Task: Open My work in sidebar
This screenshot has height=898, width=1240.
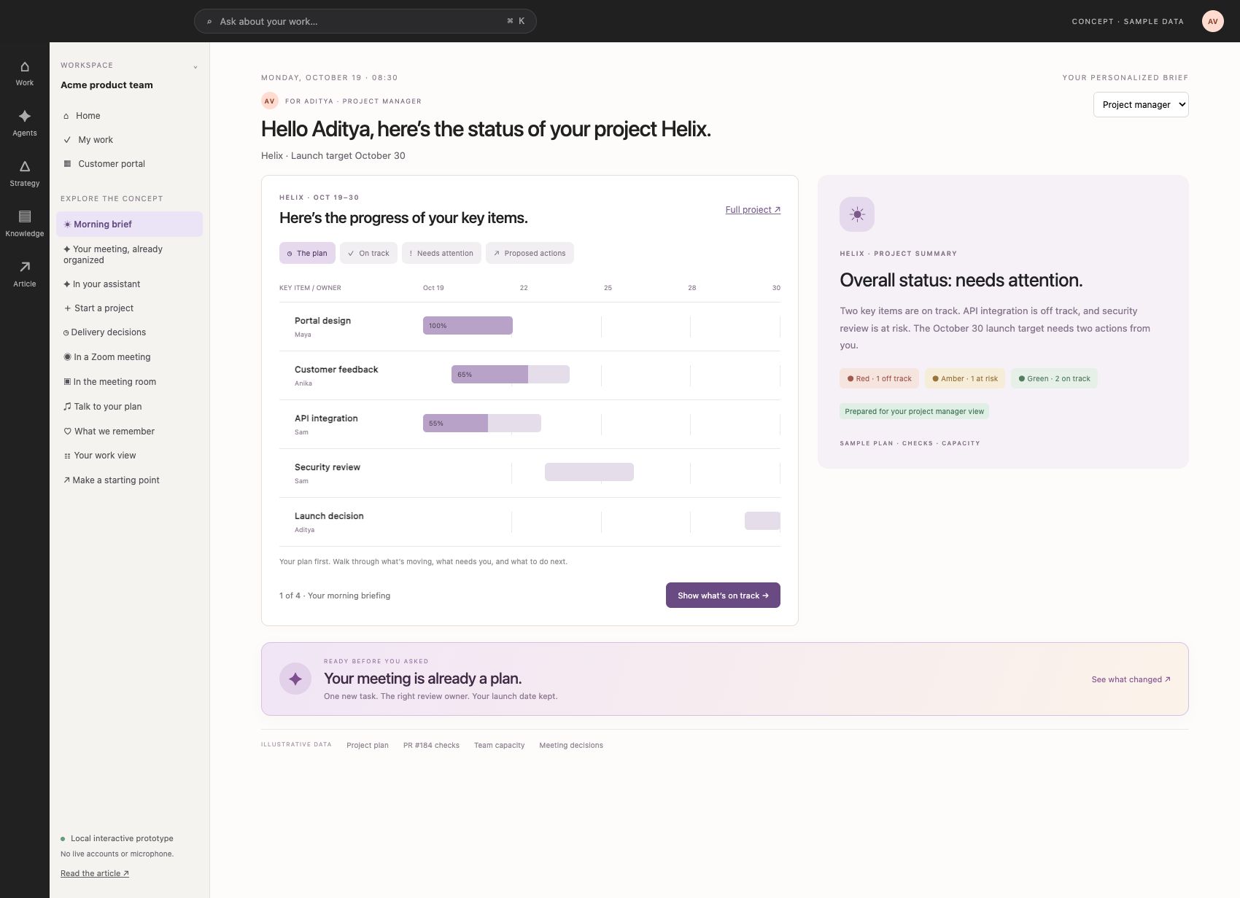Action: coord(130,140)
